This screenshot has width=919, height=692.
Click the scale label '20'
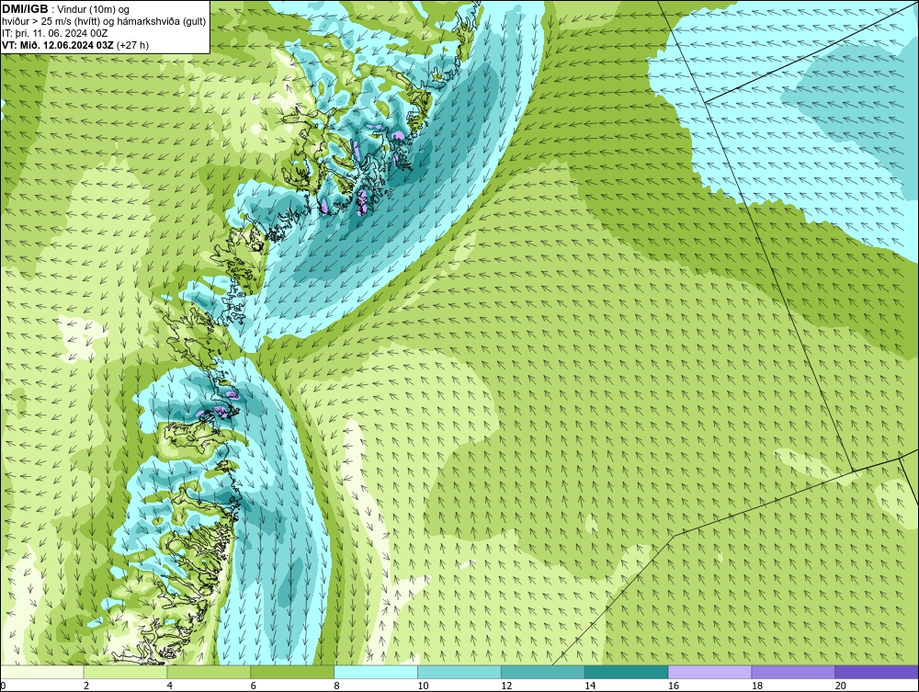tap(841, 686)
